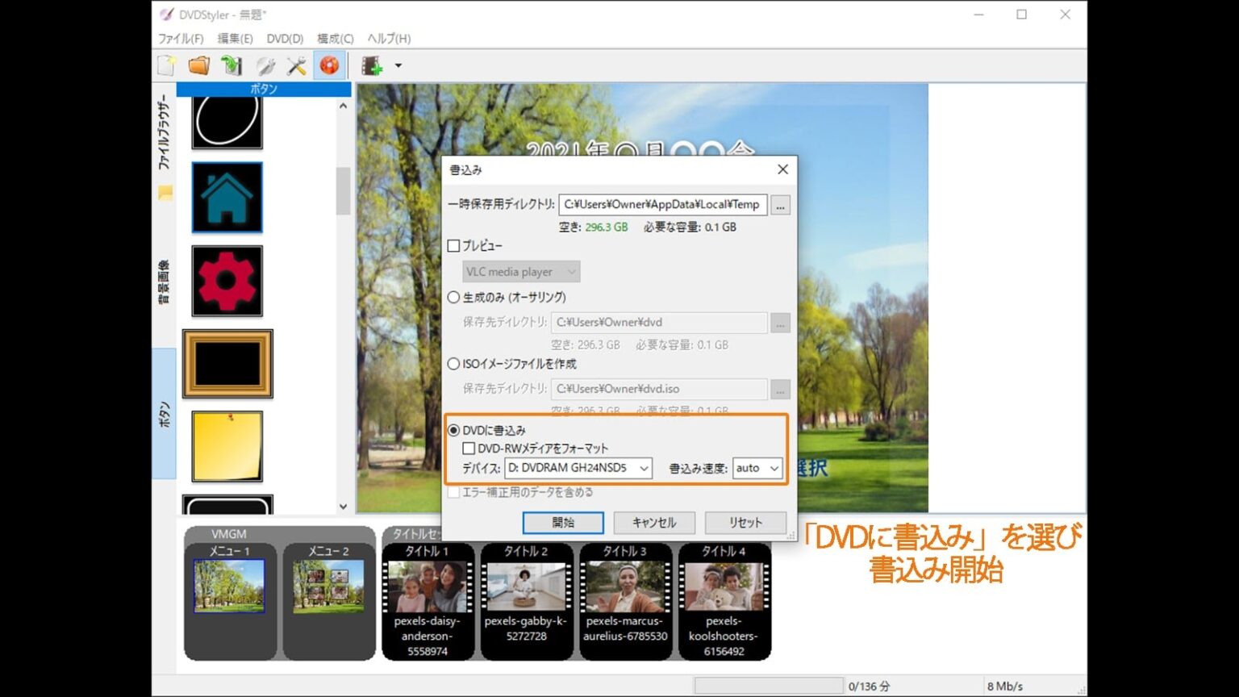Choose ISOイメージファイルを作成 radio option
Image resolution: width=1239 pixels, height=697 pixels.
tap(454, 364)
